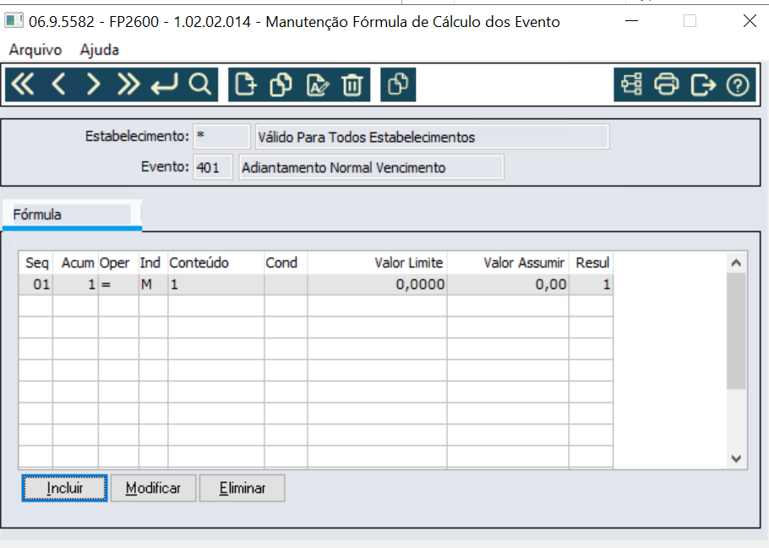This screenshot has height=548, width=769.
Task: Click the Resul column header
Action: pos(591,263)
